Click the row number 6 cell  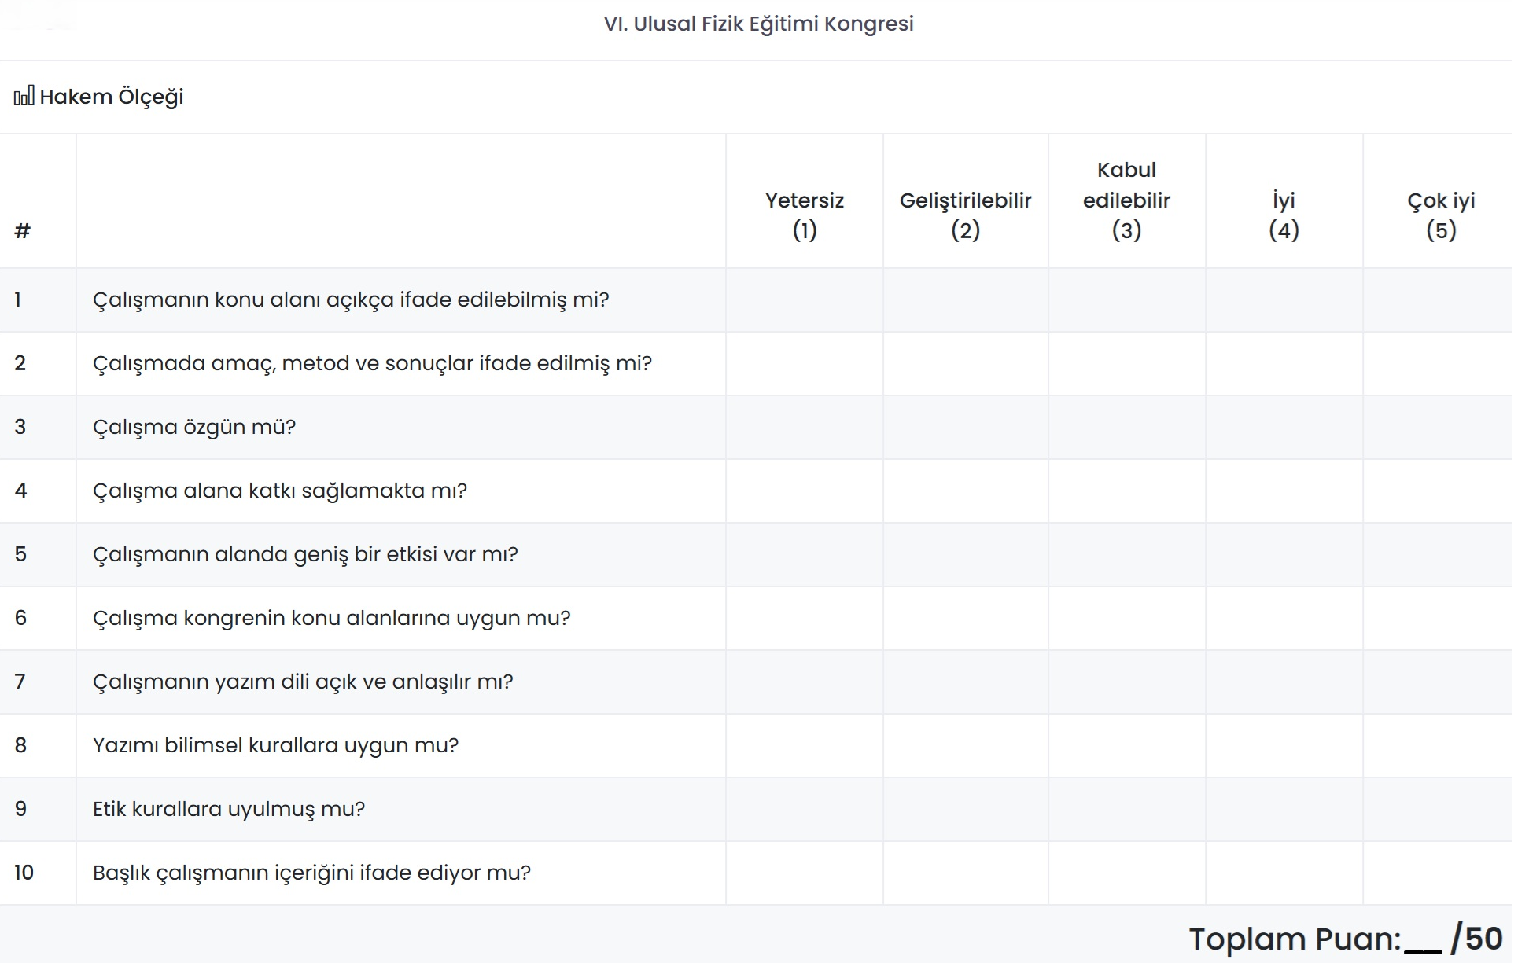click(21, 618)
